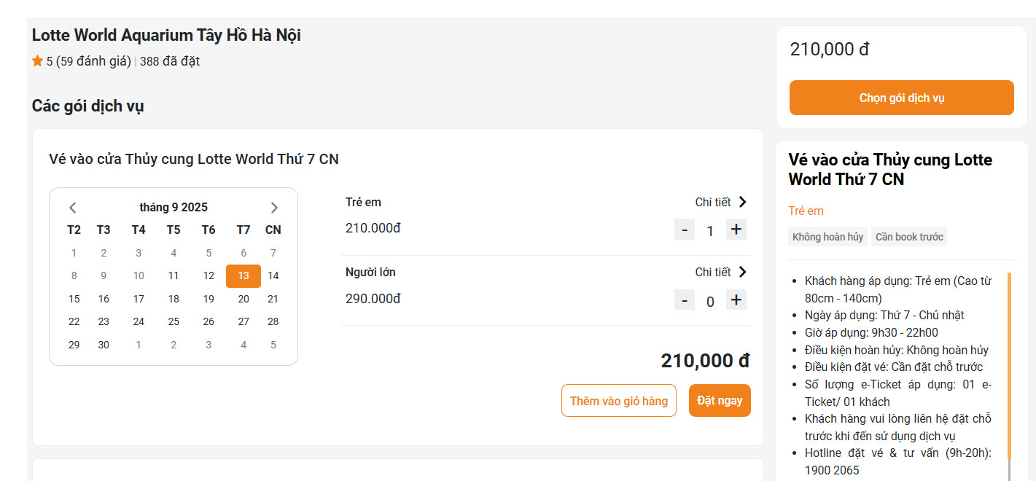
Task: Go to next month in calendar
Action: pos(274,208)
